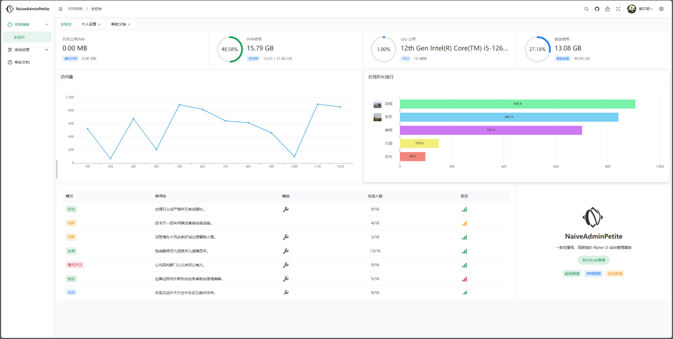Click the wrench icon in the 达理石义成 room row
This screenshot has height=339, width=673.
[286, 209]
